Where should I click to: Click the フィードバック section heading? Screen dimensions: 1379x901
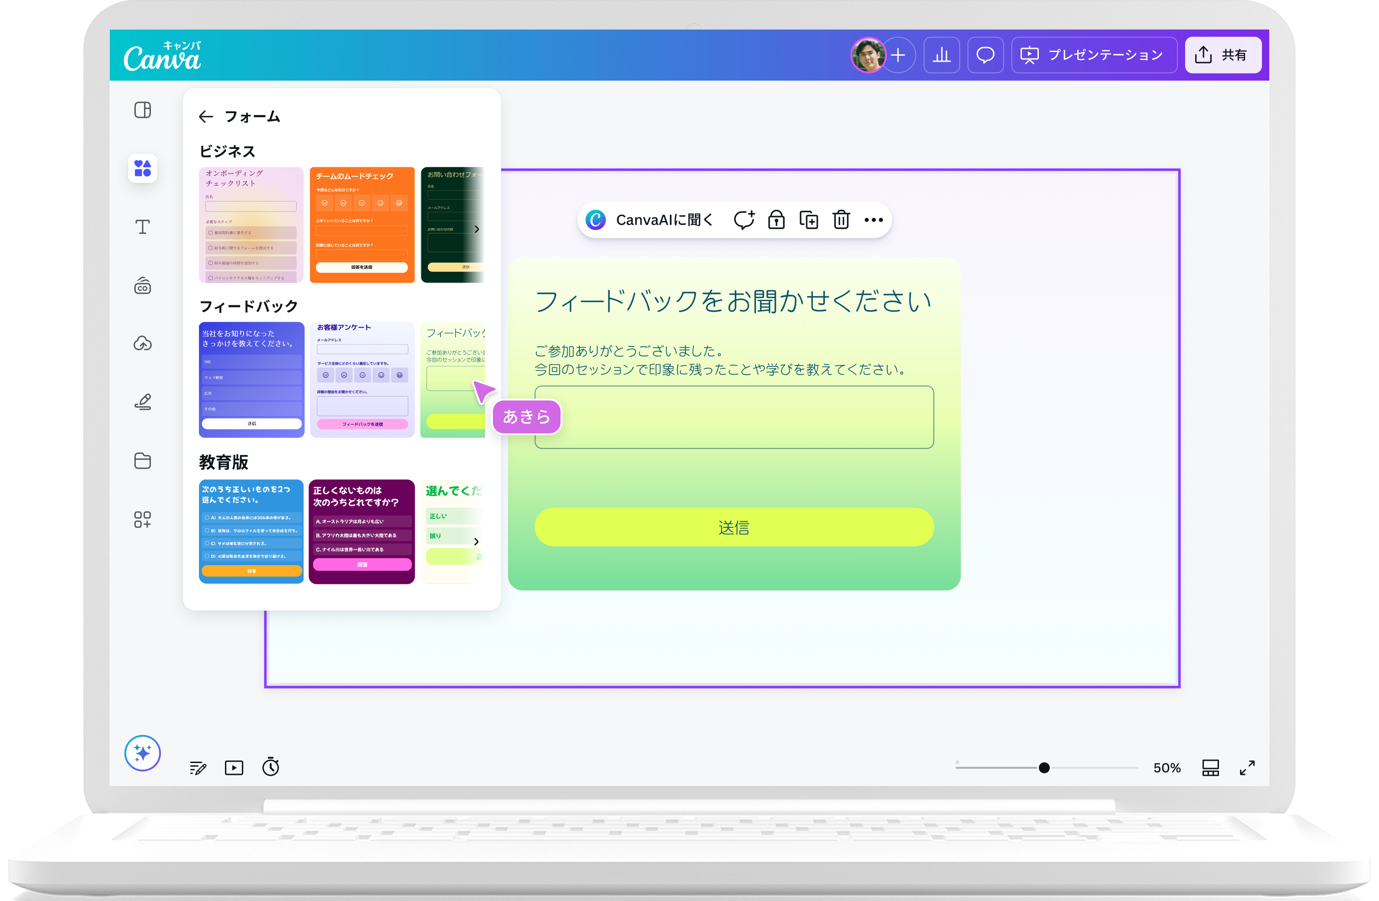click(x=249, y=306)
